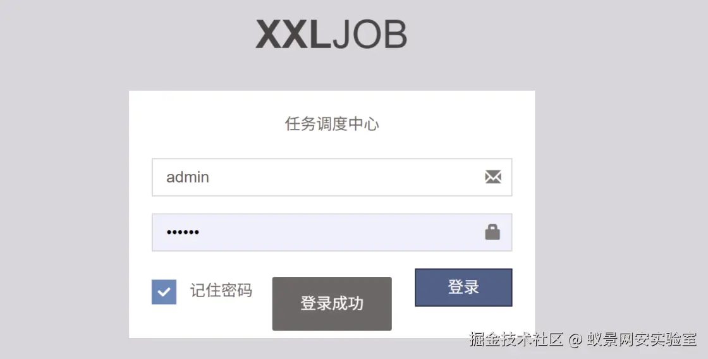Uncheck the 记住密码 checkbox
This screenshot has height=359, width=708.
[x=164, y=292]
